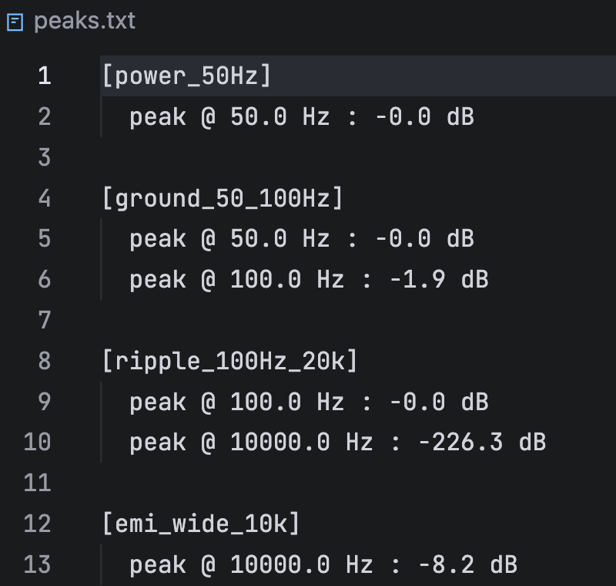
Task: Click line number 10 in gutter
Action: [38, 442]
